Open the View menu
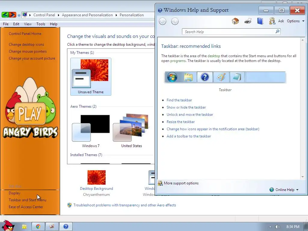Screen dimensions: 308x231 pyautogui.click(x=28, y=24)
